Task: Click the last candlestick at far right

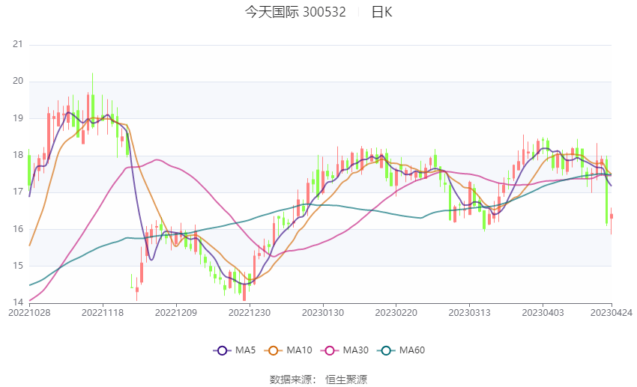Action: pos(612,216)
